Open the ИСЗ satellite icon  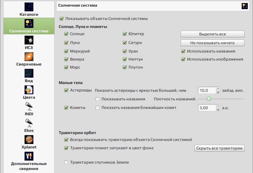point(29,40)
